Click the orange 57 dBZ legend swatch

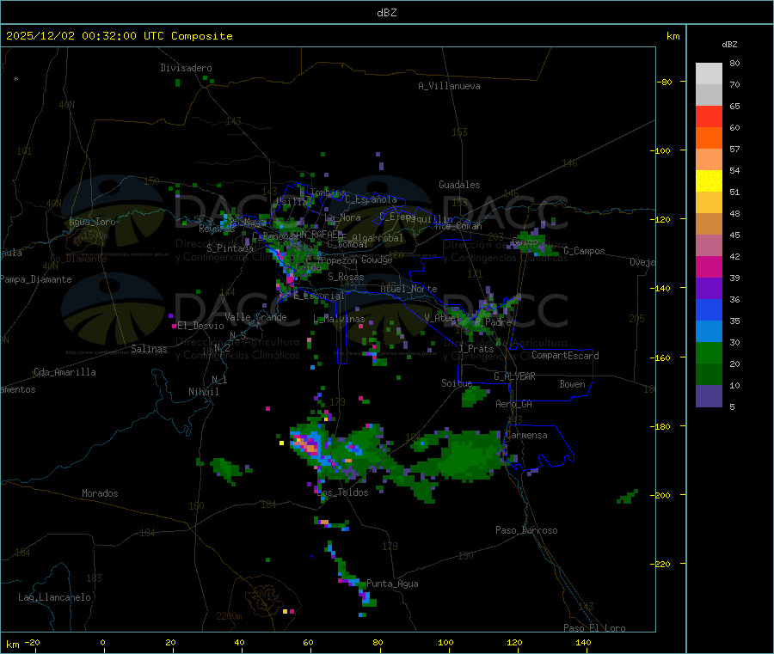click(709, 138)
